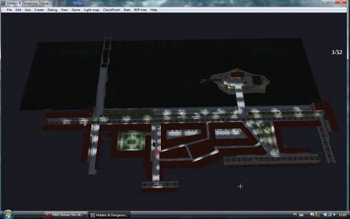Open the Game menu
This screenshot has height=219, width=350.
coord(76,10)
